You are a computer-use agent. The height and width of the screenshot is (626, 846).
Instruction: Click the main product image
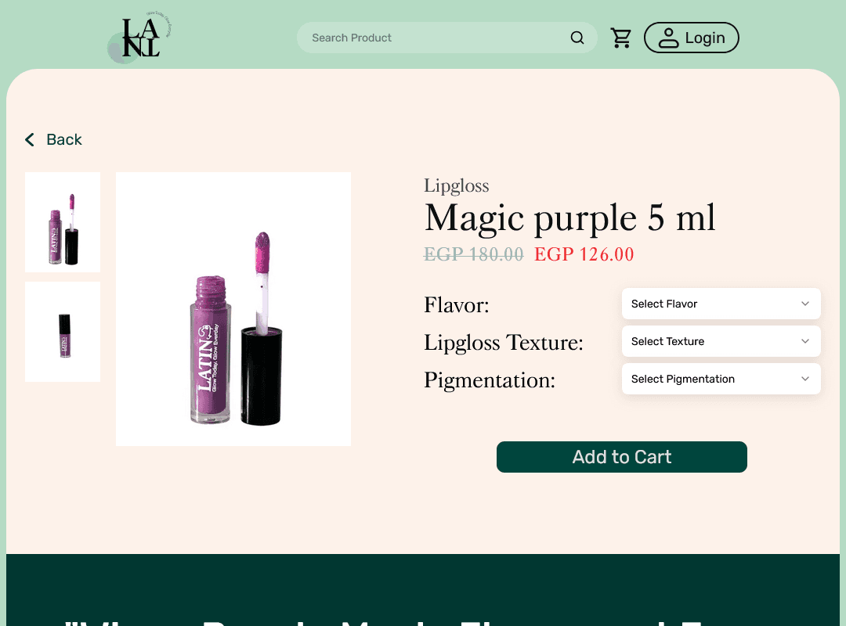pyautogui.click(x=233, y=309)
